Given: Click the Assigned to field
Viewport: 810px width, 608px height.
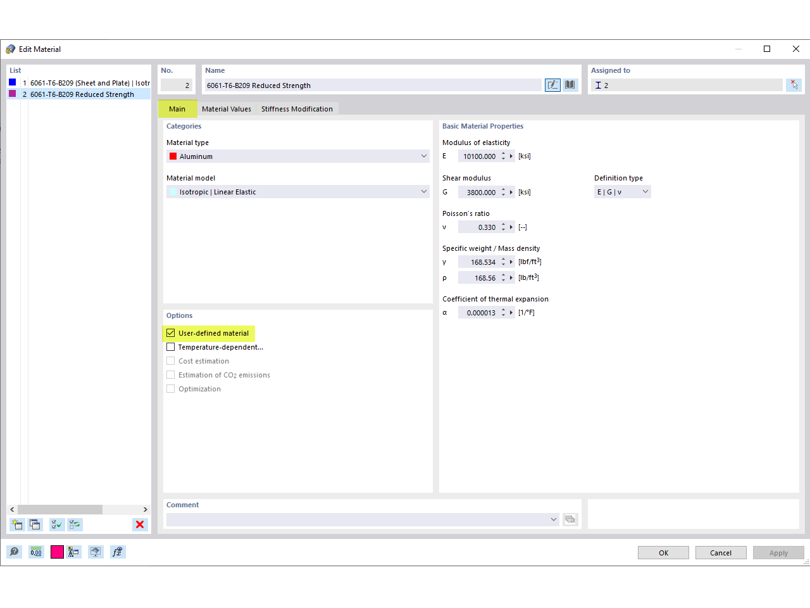Looking at the screenshot, I should 687,85.
